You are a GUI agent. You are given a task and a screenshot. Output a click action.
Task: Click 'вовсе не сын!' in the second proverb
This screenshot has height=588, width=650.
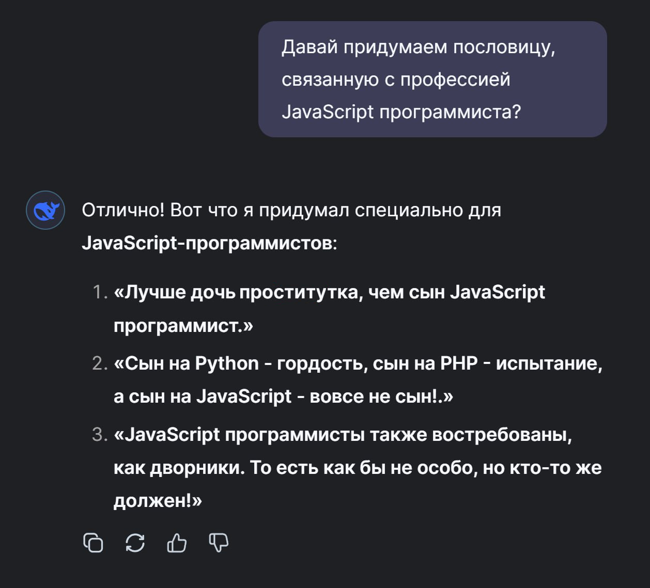[x=373, y=396]
